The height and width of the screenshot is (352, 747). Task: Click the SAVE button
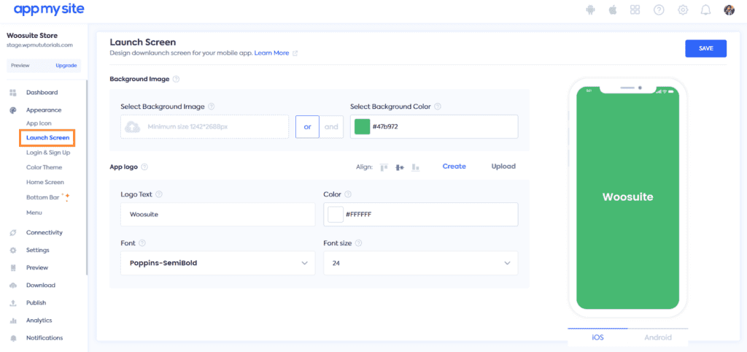tap(705, 49)
